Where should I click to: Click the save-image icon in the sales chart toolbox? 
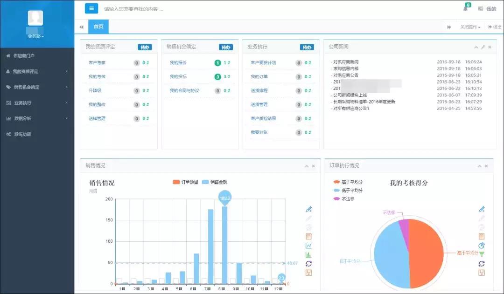click(x=308, y=273)
